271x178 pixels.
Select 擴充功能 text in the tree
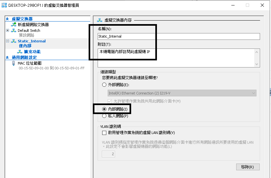(x=32, y=52)
